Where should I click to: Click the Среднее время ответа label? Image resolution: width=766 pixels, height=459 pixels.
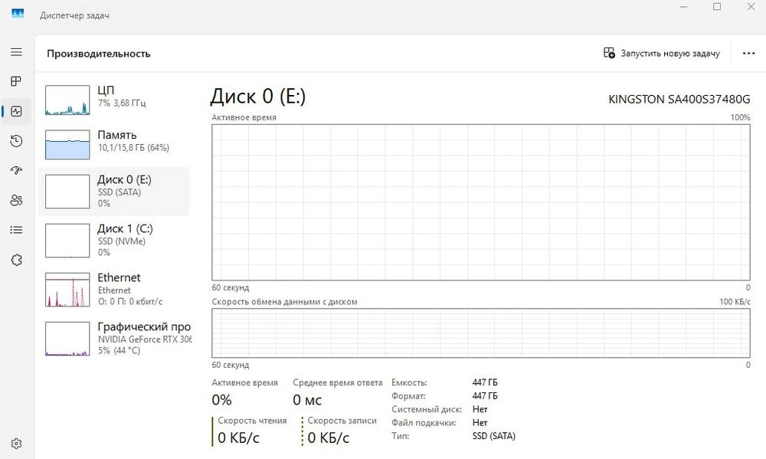tap(338, 382)
